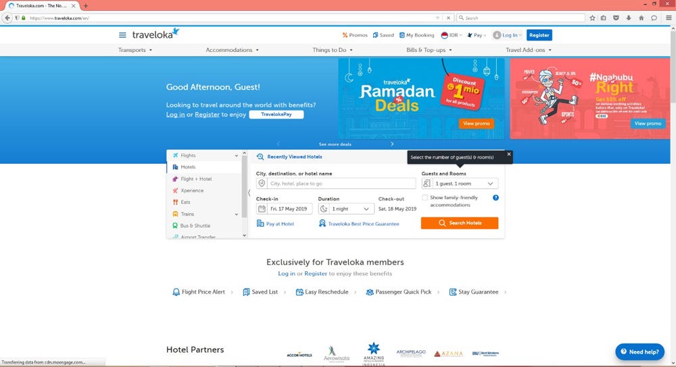Open a new browser tab with plus
Screen dimensions: 676x367
coord(85,6)
